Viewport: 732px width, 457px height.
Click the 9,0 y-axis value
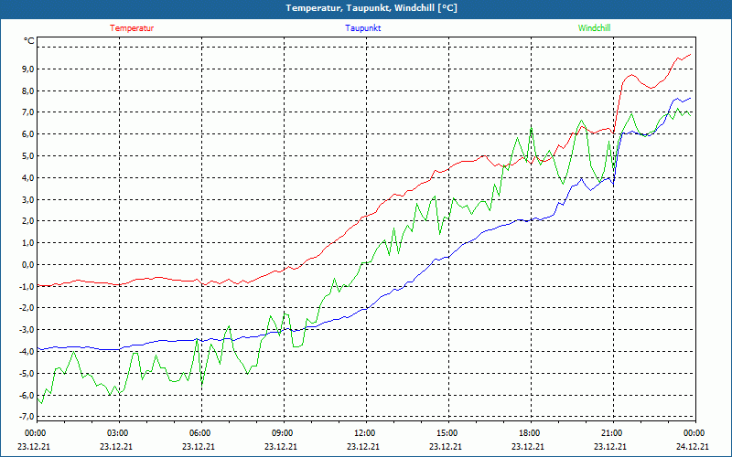click(28, 69)
